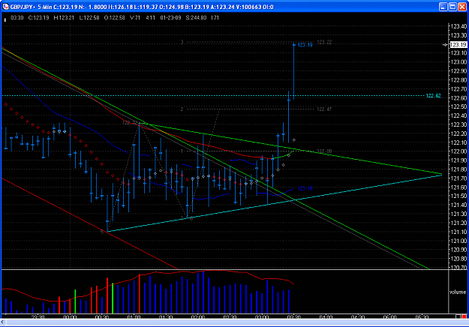Screen dimensions: 469x327
Task: Click the cyan dotted 122.62 horizontal line
Action: click(214, 96)
